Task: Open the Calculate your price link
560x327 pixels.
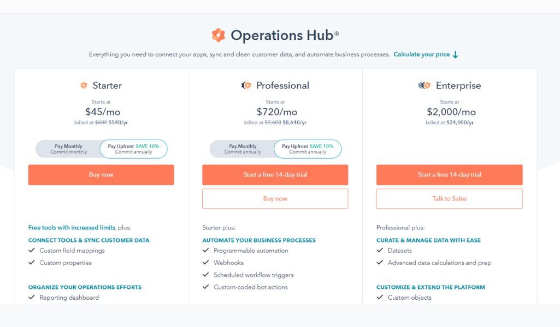Action: [x=421, y=55]
